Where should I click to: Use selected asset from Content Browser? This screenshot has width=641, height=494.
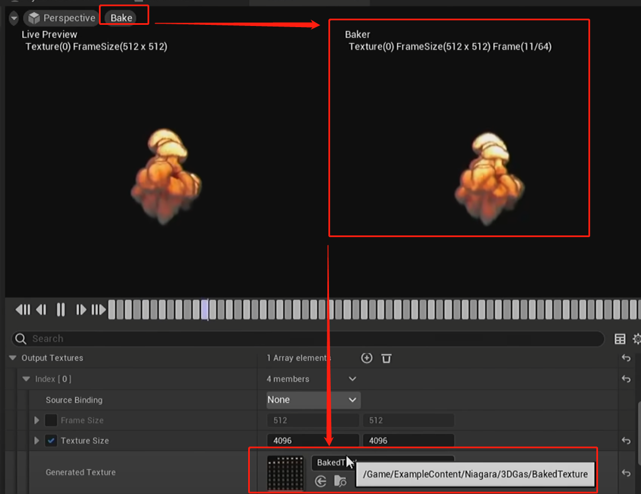(x=321, y=482)
